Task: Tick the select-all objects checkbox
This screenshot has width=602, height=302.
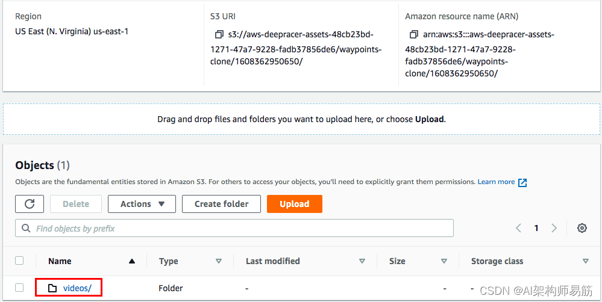Action: coord(19,260)
